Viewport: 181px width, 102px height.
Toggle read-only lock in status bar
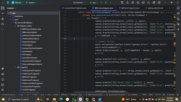point(178,95)
